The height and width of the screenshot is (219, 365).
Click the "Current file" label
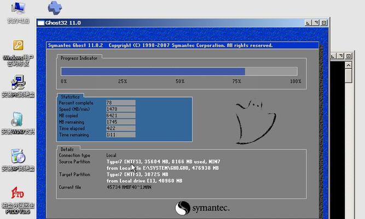click(70, 187)
